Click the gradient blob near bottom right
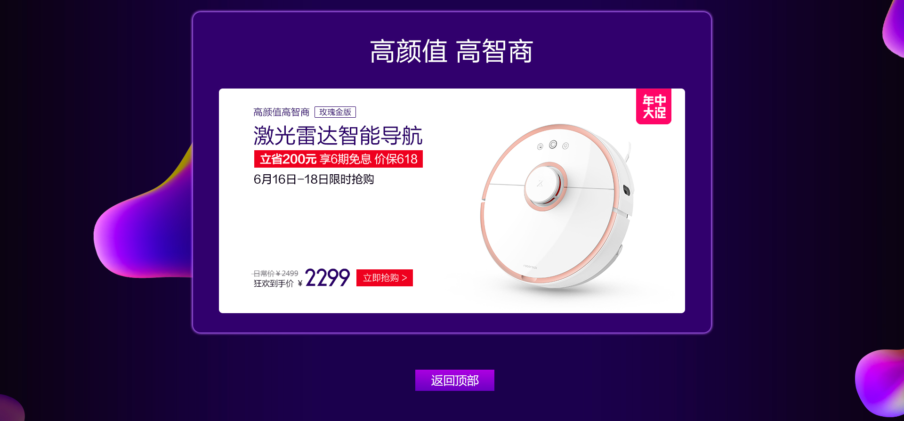 tap(880, 382)
